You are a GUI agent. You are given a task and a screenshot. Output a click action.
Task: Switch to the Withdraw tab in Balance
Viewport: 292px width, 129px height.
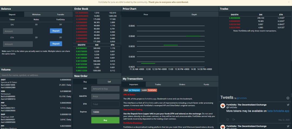coord(36,14)
